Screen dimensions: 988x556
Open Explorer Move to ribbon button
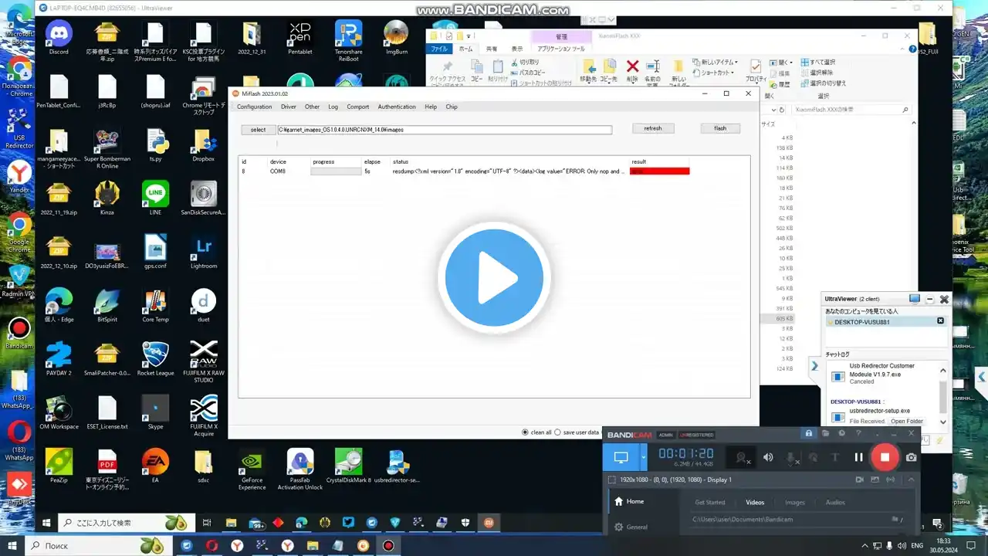(x=588, y=71)
